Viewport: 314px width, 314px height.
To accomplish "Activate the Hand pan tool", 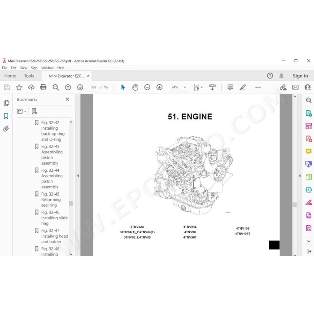I will tap(135, 87).
